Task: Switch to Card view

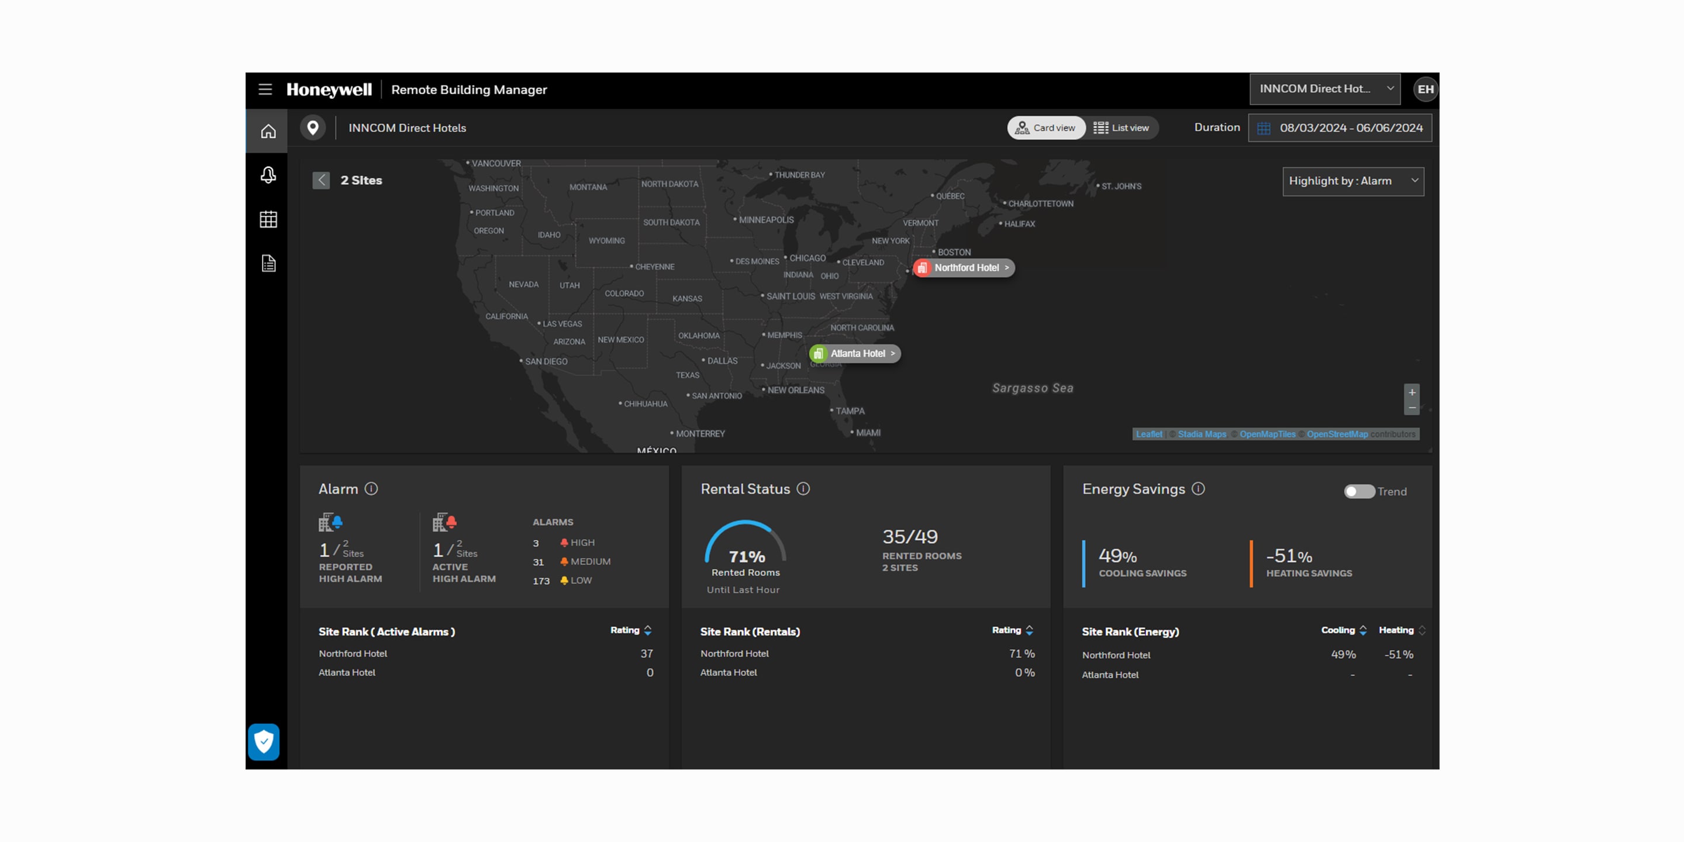Action: tap(1046, 128)
